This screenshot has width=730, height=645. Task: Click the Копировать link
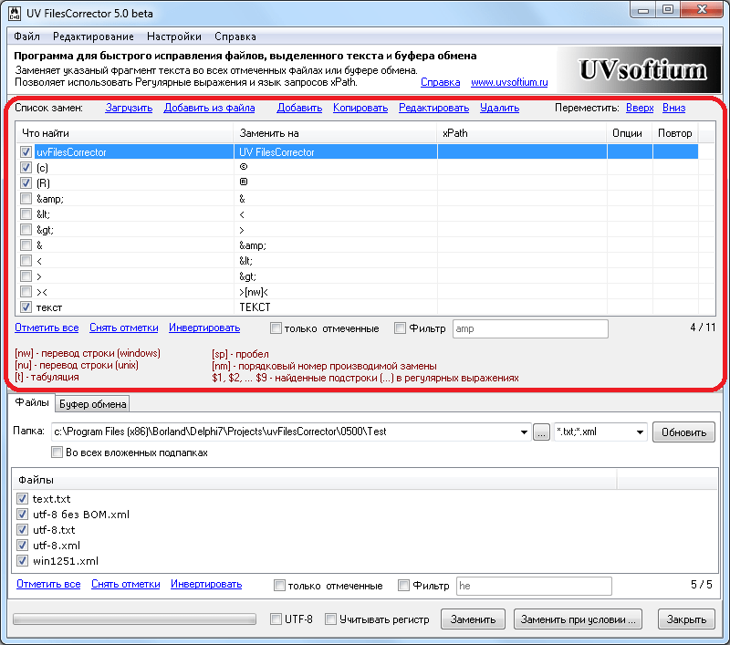coord(360,108)
